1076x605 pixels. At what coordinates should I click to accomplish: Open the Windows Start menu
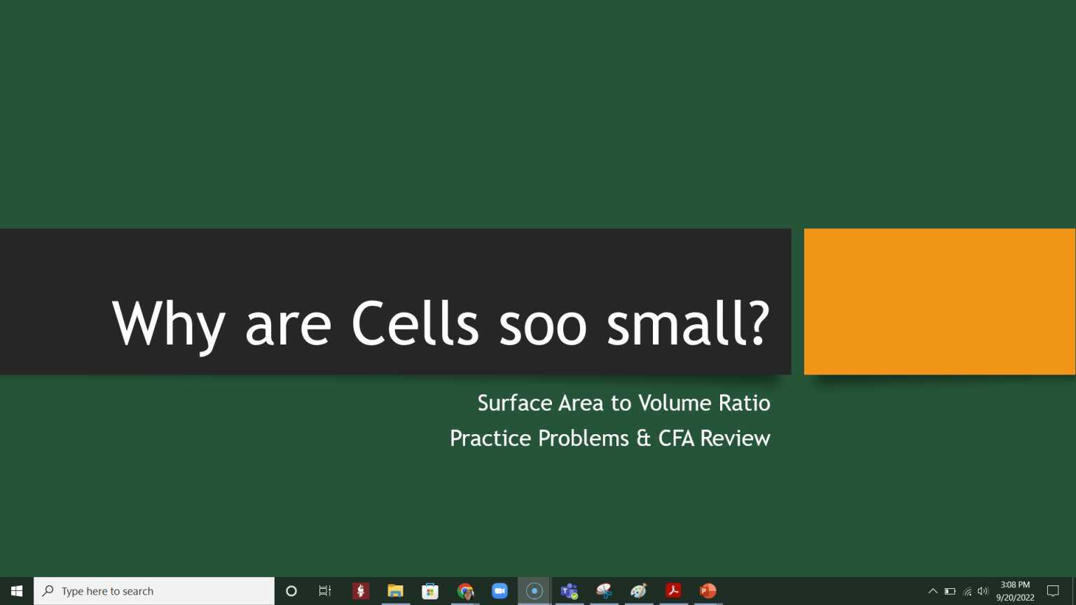point(15,590)
